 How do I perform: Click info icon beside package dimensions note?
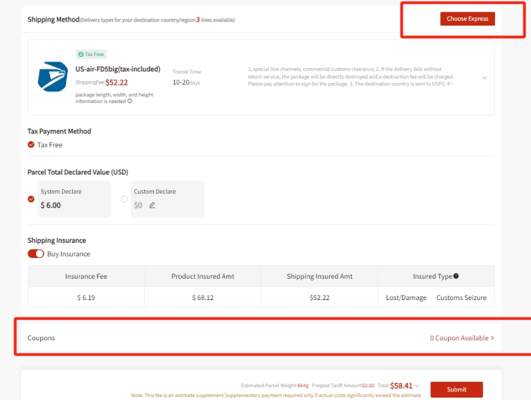click(x=129, y=101)
